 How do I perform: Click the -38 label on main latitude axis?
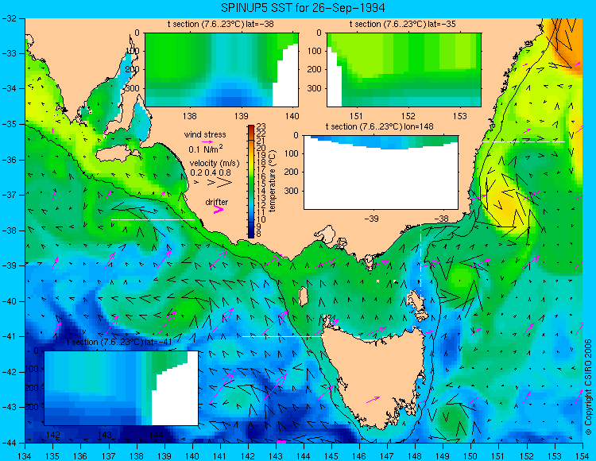point(9,230)
